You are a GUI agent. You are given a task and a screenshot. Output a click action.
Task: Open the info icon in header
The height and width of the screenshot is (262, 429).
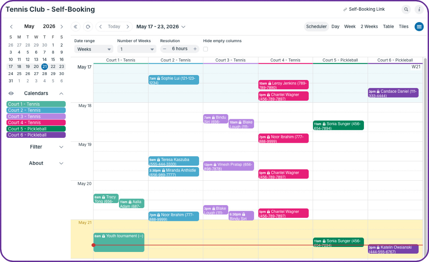pyautogui.click(x=419, y=9)
